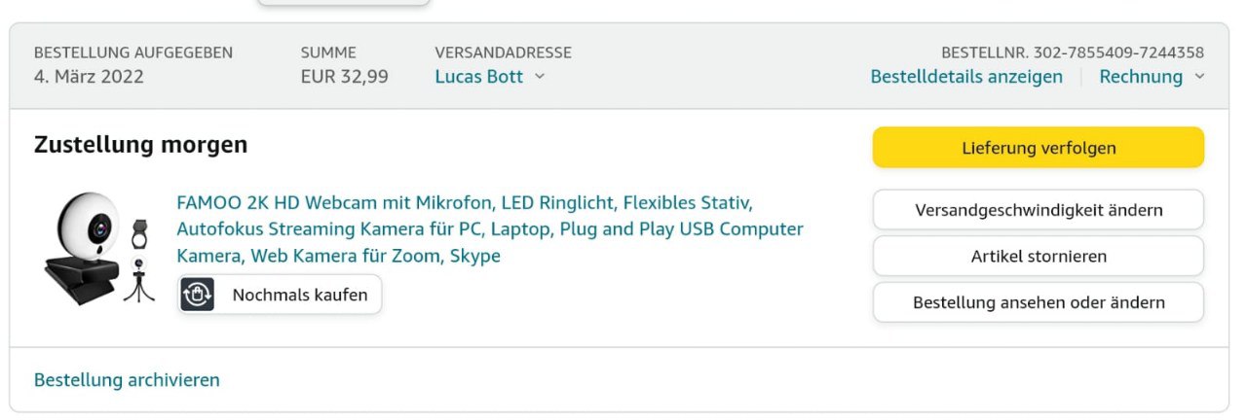Archive order via Bestellung archivieren
The image size is (1247, 420).
point(127,380)
